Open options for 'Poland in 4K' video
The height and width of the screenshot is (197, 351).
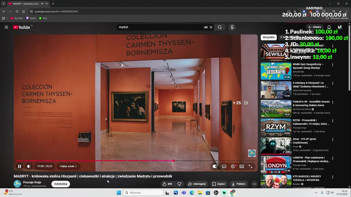[333, 102]
